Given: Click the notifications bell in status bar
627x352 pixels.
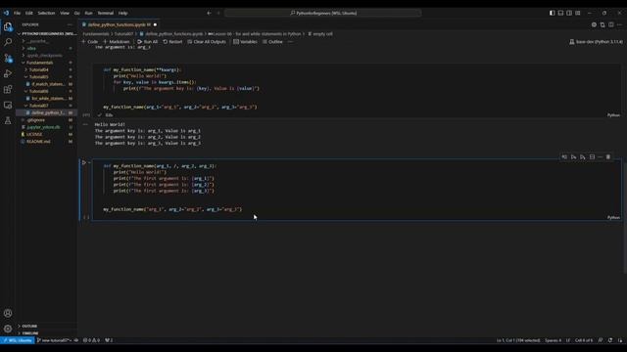Looking at the screenshot, I should [620, 340].
